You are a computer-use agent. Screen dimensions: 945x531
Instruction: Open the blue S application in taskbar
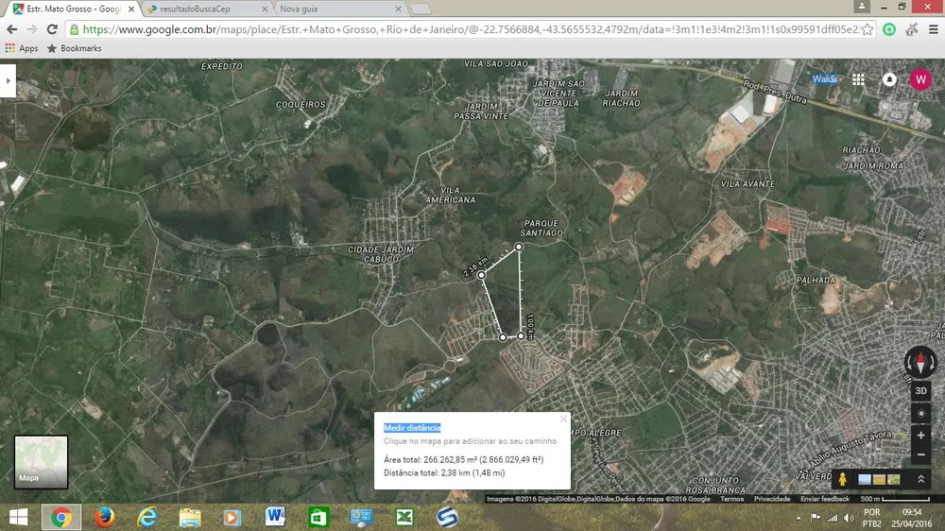[x=447, y=517]
